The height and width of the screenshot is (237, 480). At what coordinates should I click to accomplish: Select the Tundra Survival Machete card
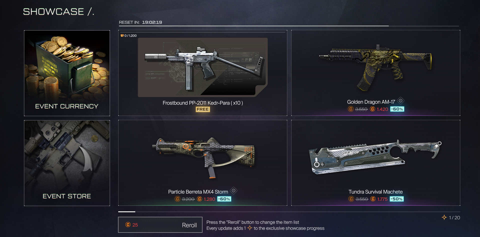[376, 163]
